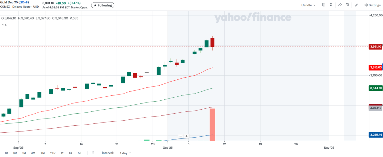Screen dimensions: 383x157
Task: Open the technical studies line-chart icon
Action: click(340, 5)
